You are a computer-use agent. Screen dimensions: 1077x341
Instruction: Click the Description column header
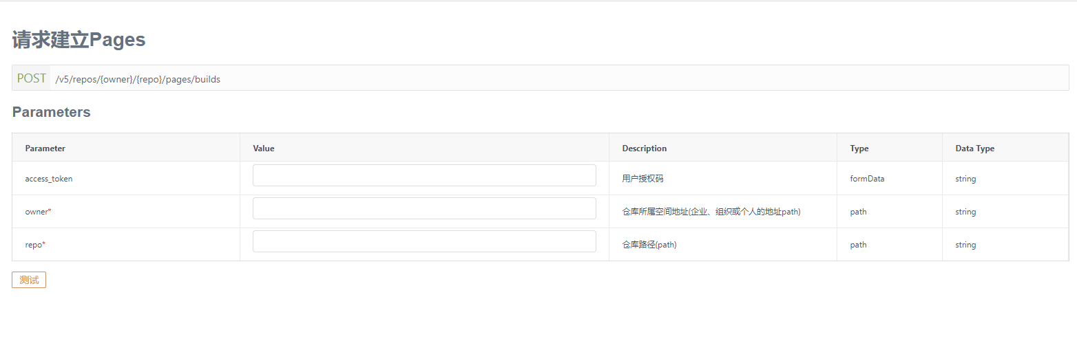pyautogui.click(x=645, y=148)
